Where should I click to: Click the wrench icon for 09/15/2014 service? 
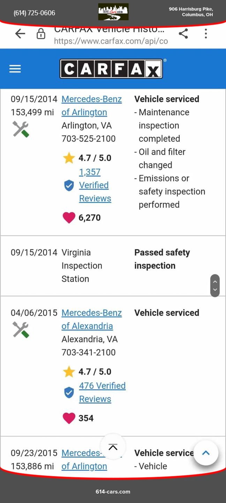click(x=21, y=129)
